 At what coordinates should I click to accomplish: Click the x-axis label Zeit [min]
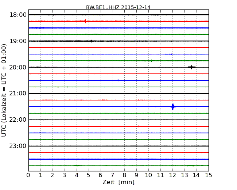(x=118, y=182)
